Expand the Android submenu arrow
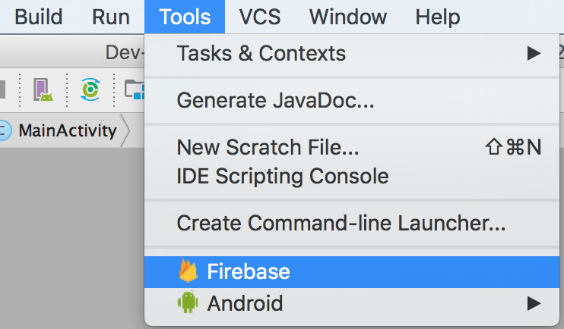The width and height of the screenshot is (564, 329). (x=534, y=303)
